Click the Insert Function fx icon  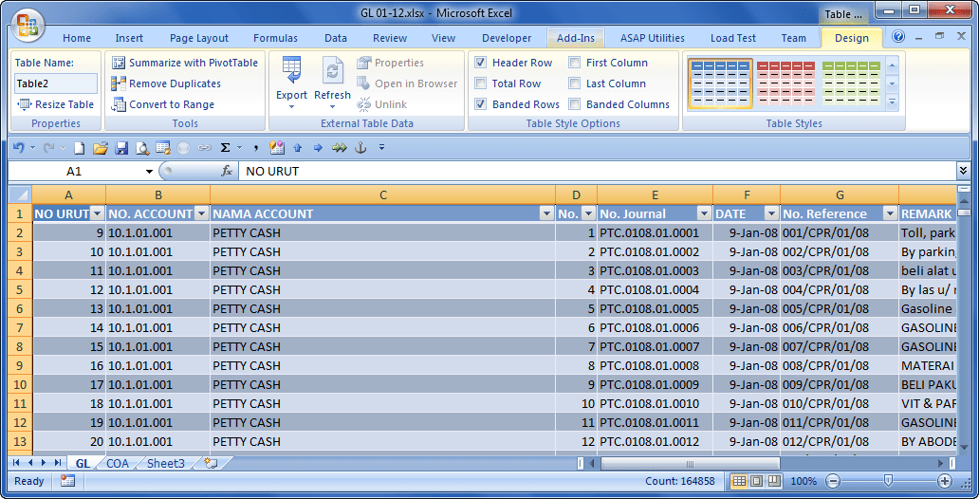click(227, 171)
